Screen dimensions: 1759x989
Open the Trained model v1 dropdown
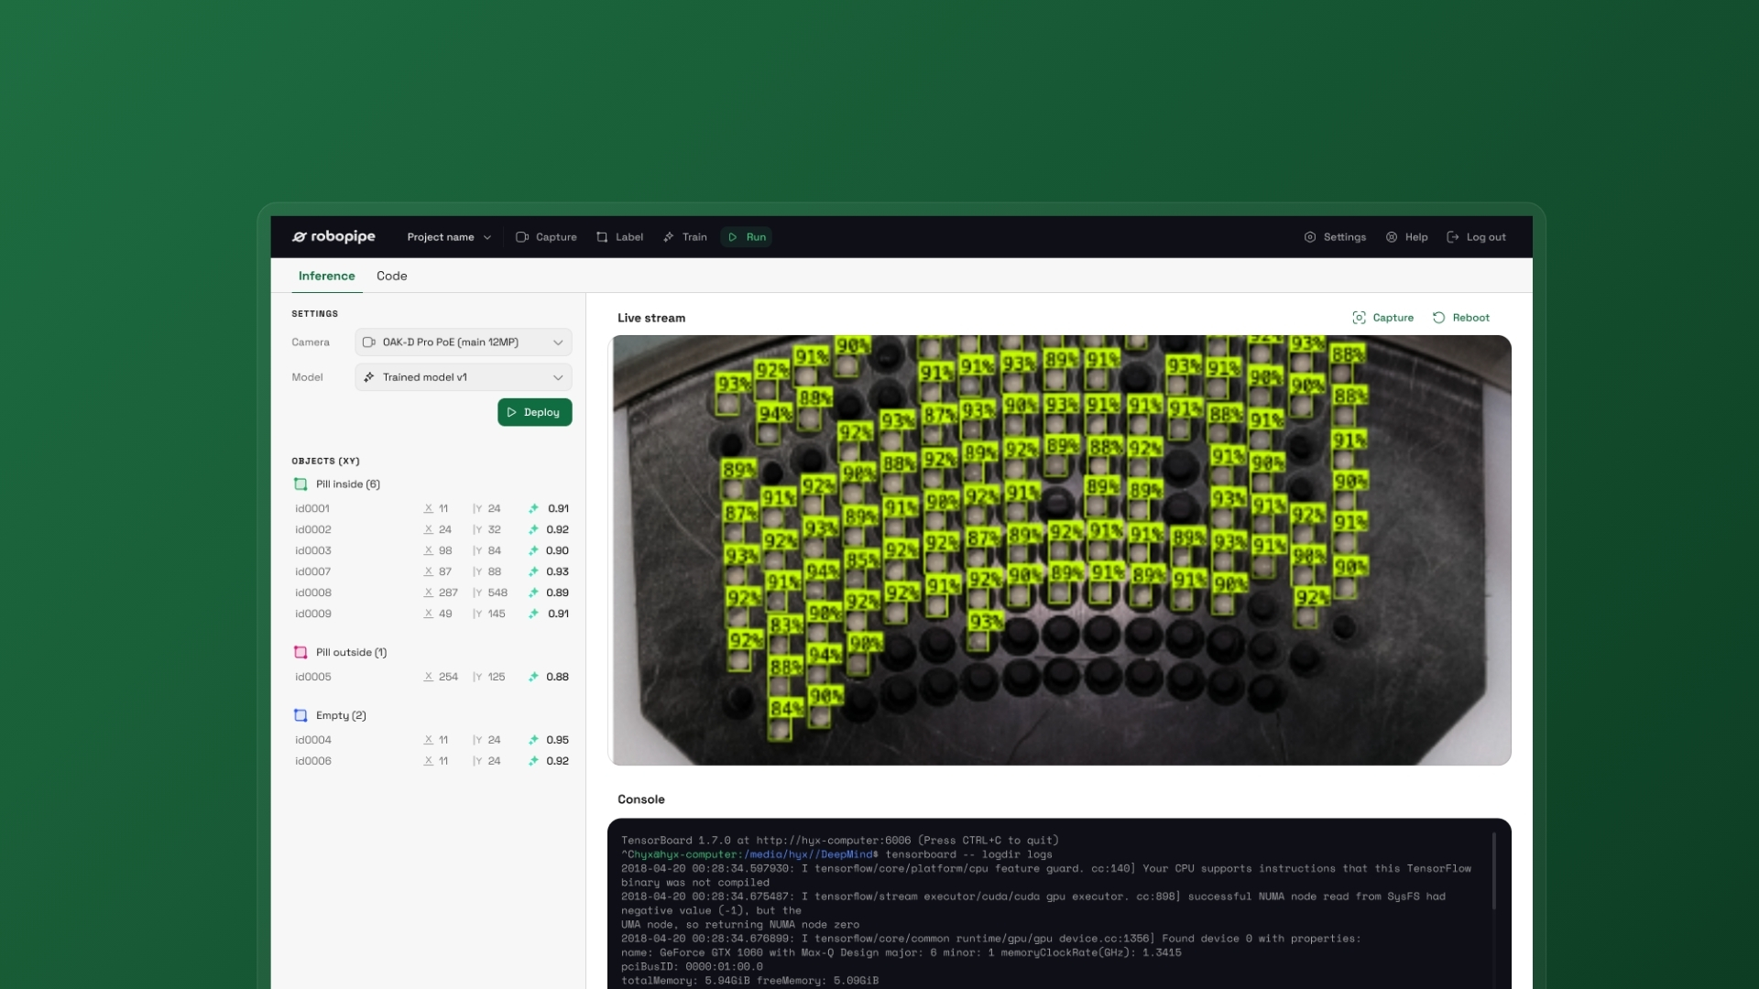click(463, 377)
